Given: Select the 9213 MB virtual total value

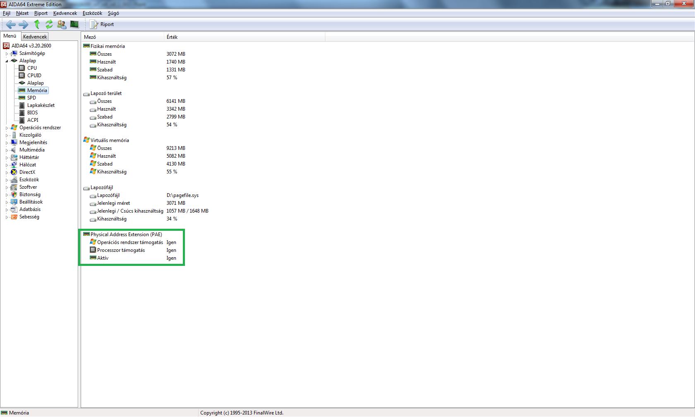Looking at the screenshot, I should point(176,148).
